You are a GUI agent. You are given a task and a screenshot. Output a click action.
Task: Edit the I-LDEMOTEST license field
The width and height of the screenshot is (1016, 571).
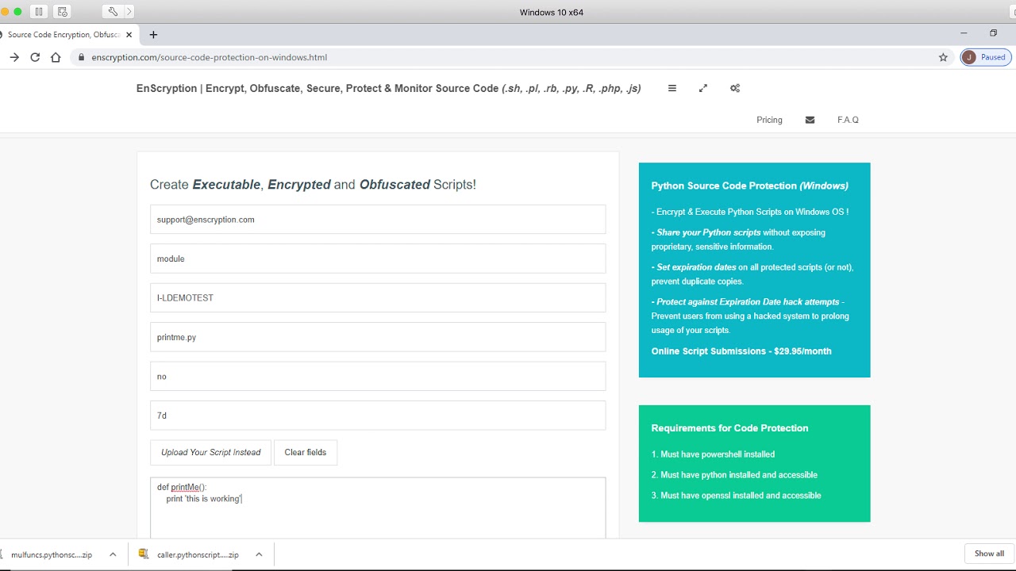[x=378, y=297]
